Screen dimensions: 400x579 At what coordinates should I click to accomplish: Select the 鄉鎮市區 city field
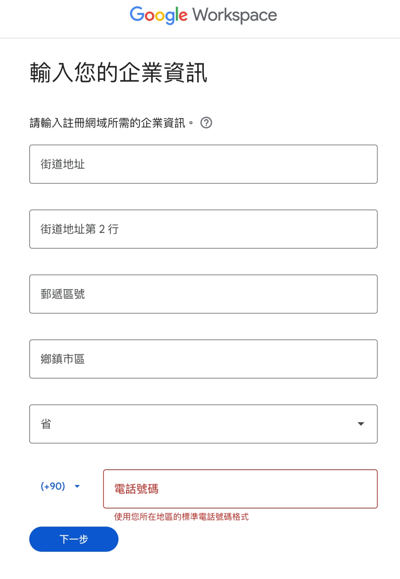203,359
